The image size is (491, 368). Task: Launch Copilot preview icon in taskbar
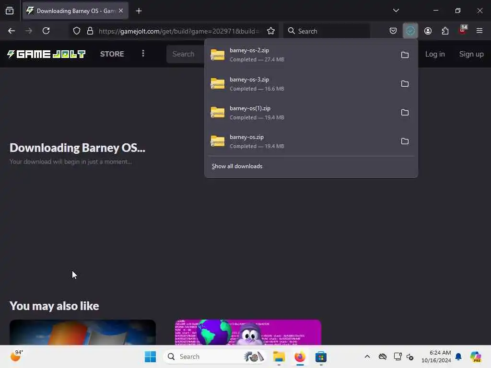476,356
